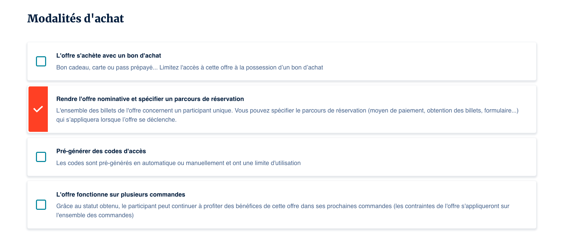This screenshot has height=244, width=565.
Task: Click the "(les contraintes de l'offre s'appliqueront" text
Action: (x=451, y=206)
